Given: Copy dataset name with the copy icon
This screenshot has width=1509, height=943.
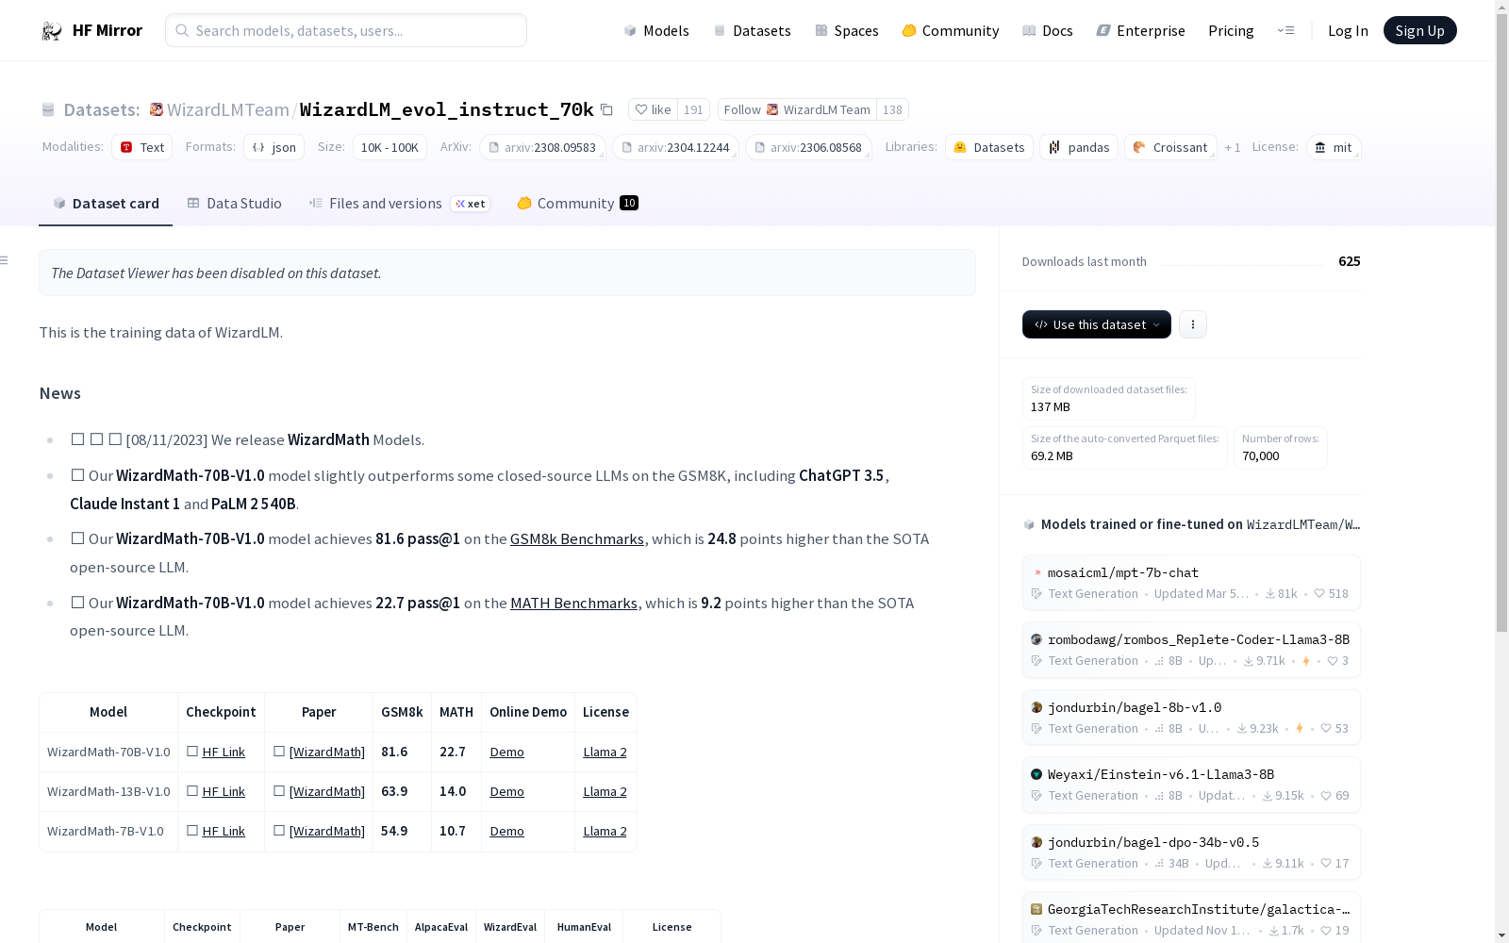Looking at the screenshot, I should (x=607, y=110).
